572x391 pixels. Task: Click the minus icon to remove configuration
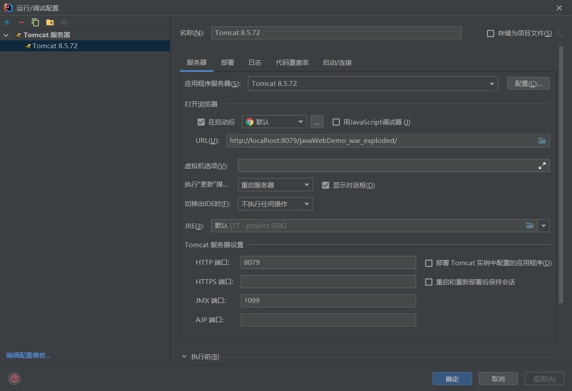pos(21,22)
